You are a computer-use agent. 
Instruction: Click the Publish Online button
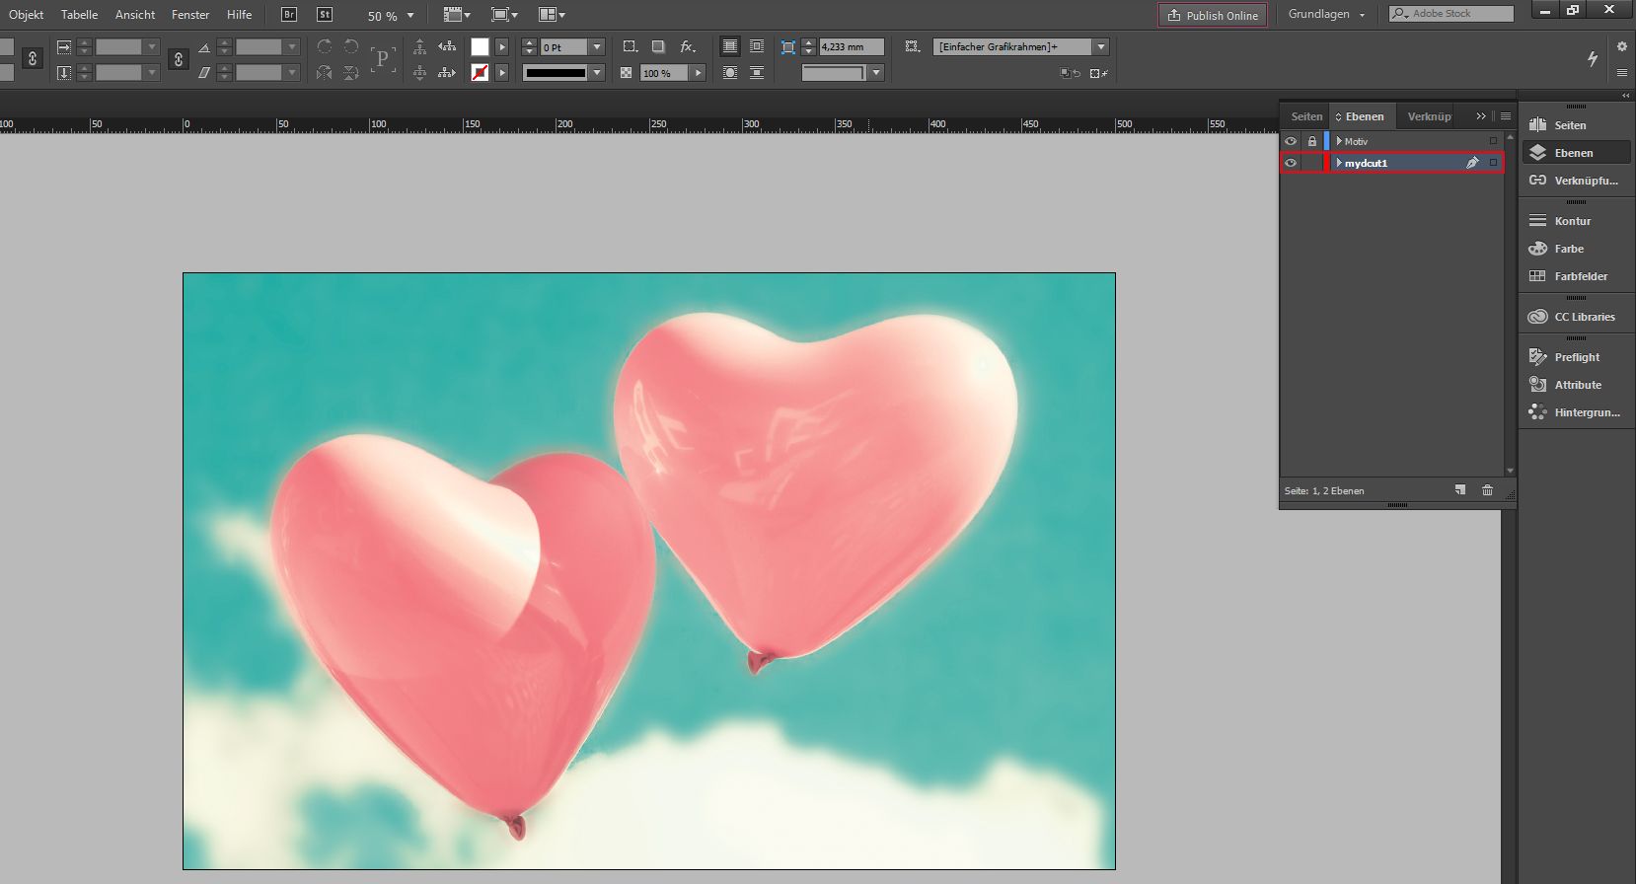1213,15
